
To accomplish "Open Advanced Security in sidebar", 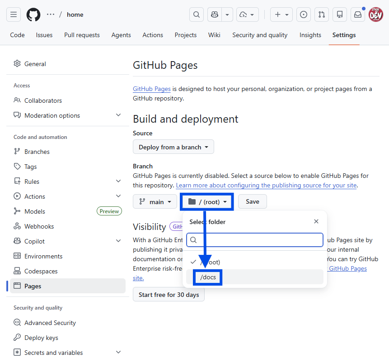I will coord(67,323).
